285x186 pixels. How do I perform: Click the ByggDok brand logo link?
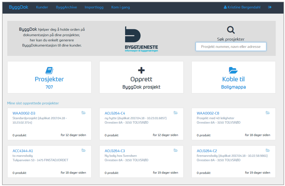[18, 7]
